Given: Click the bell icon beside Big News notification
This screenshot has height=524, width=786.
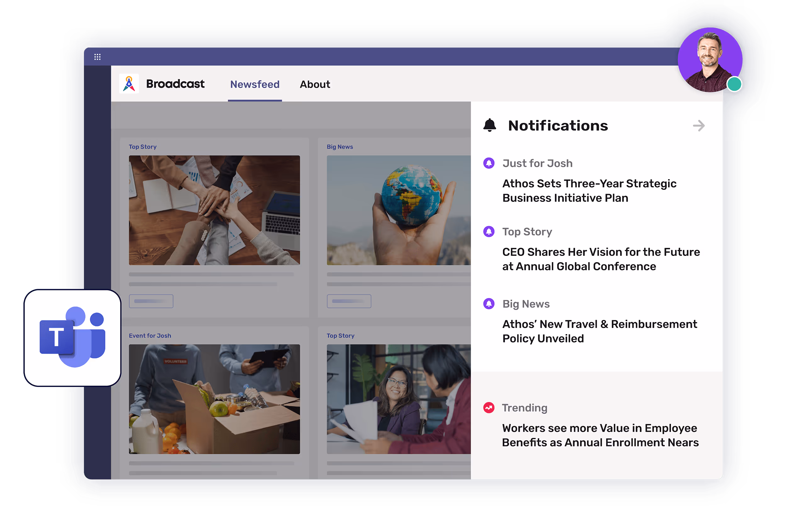Looking at the screenshot, I should tap(489, 303).
